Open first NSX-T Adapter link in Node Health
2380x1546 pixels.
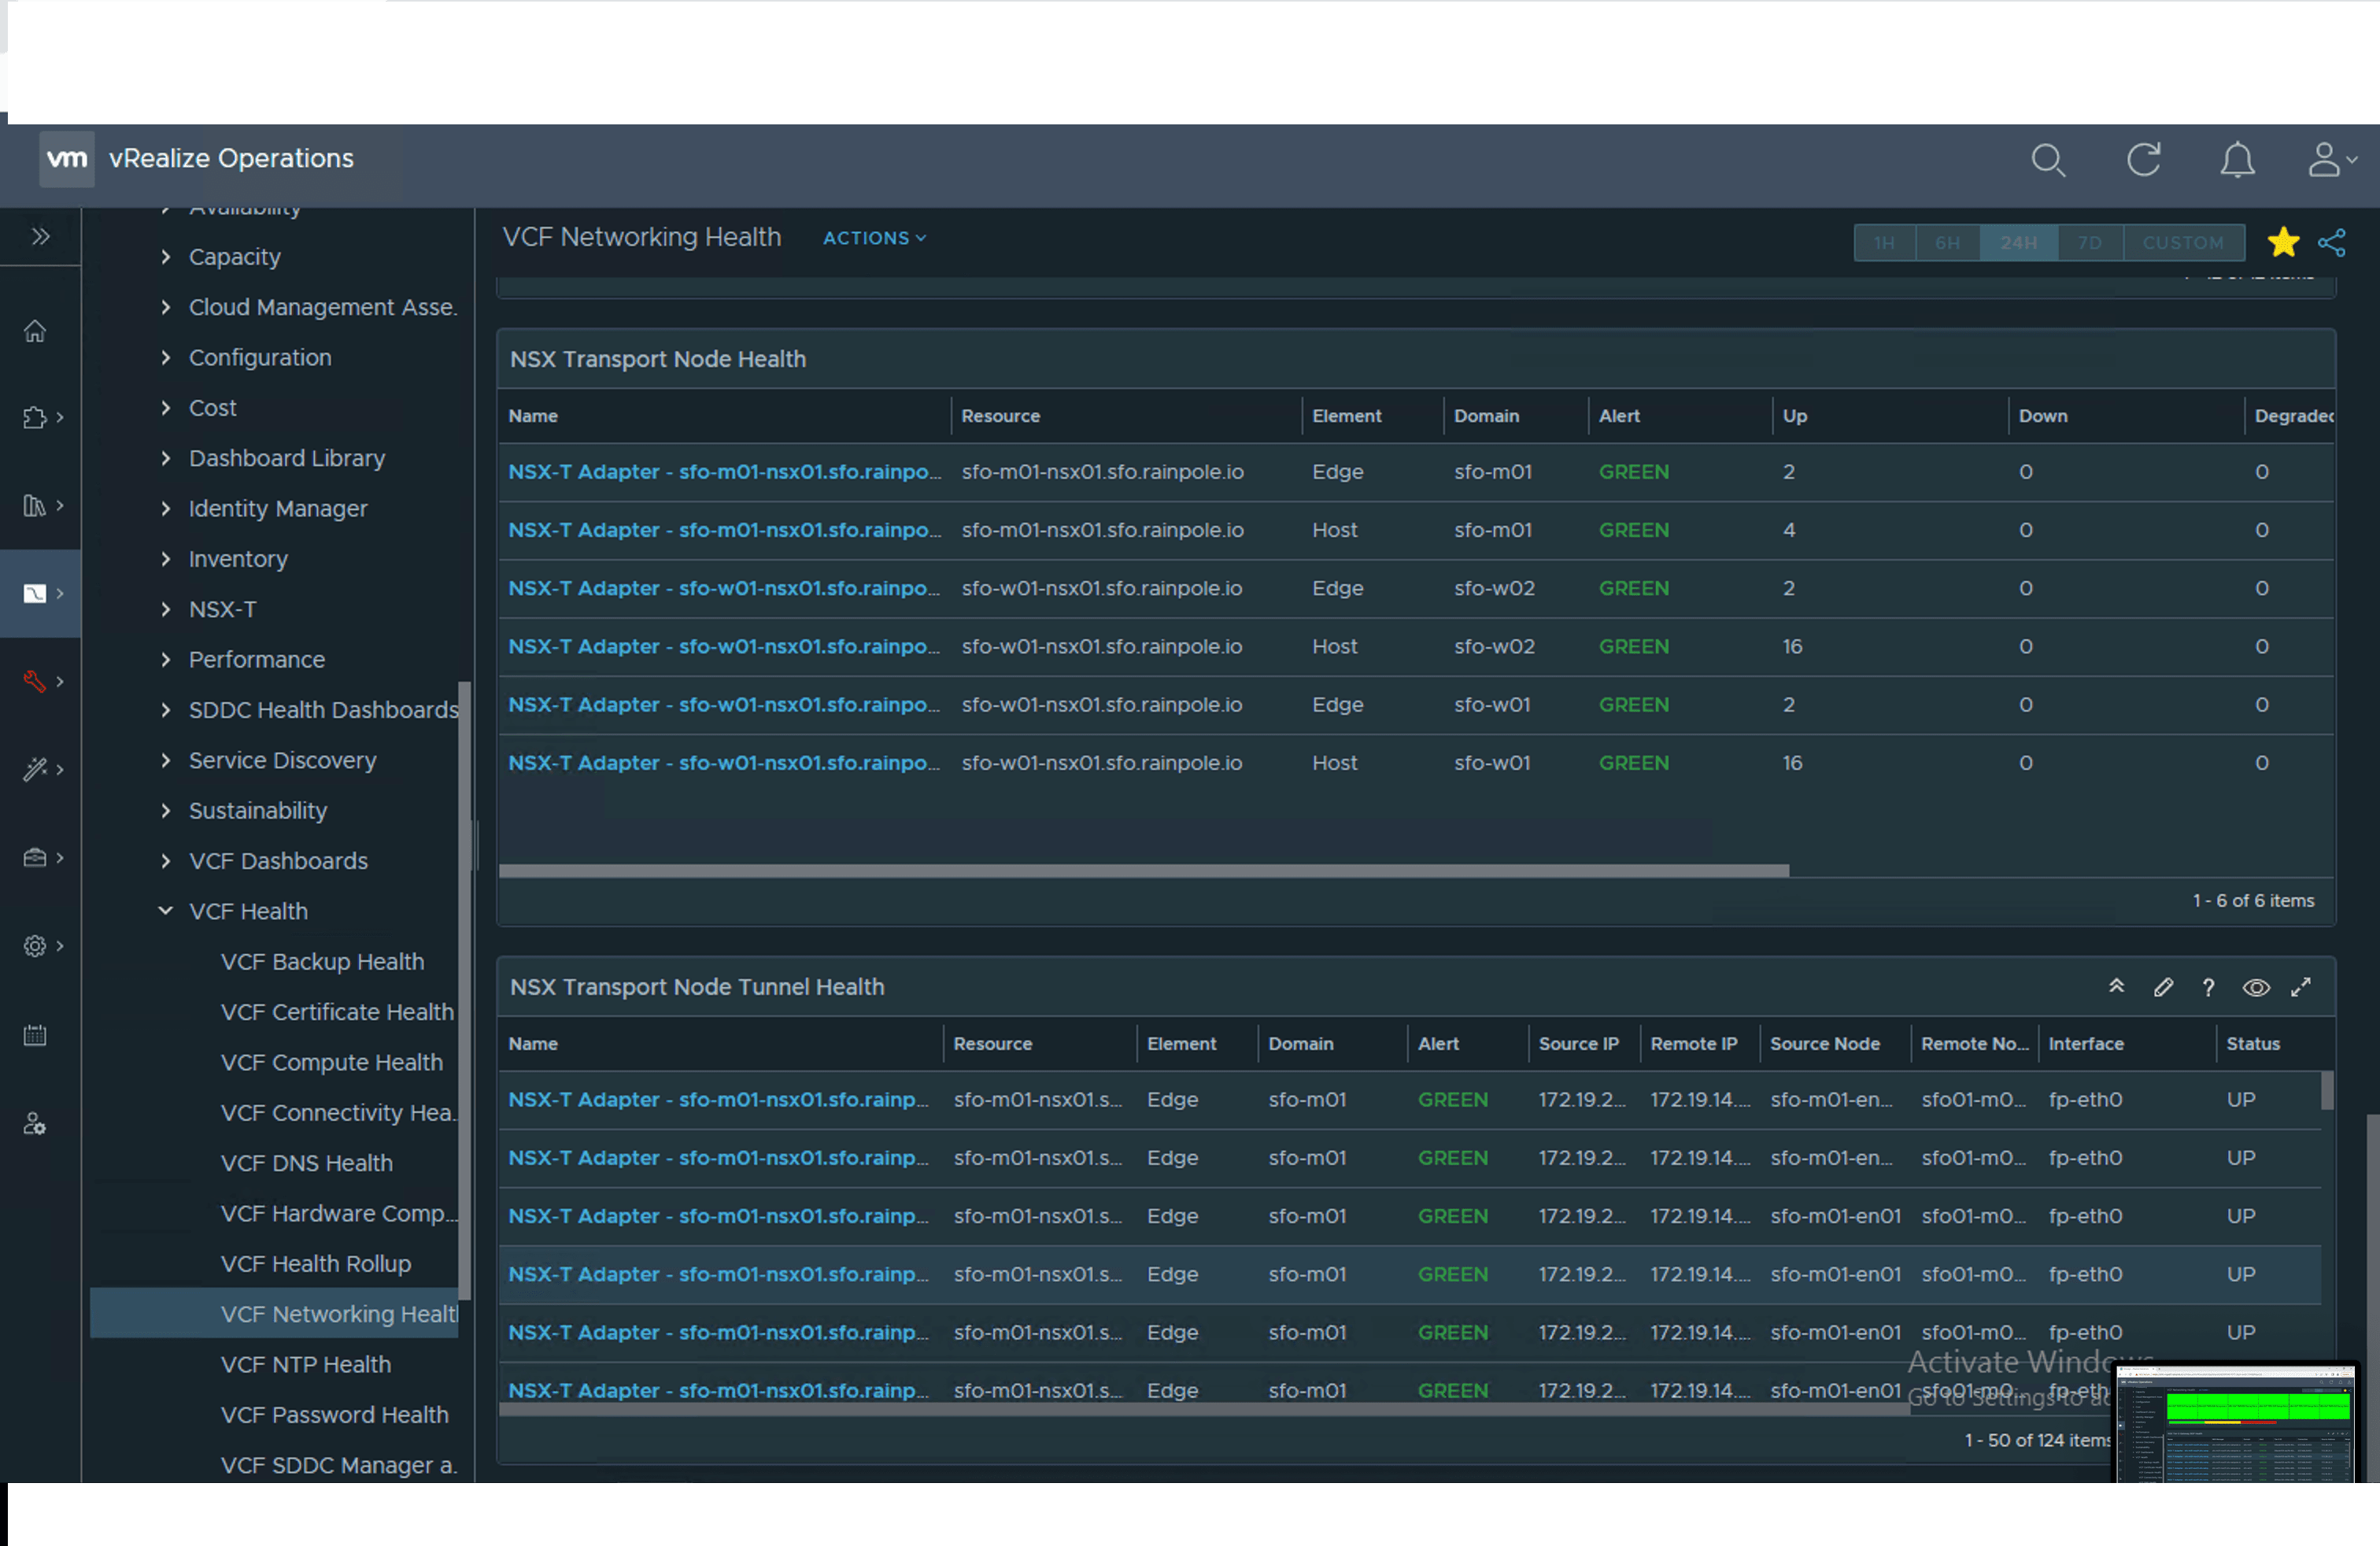pos(724,472)
